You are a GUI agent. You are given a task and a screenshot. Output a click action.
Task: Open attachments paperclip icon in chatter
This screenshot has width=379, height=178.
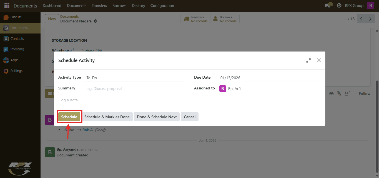point(339,94)
